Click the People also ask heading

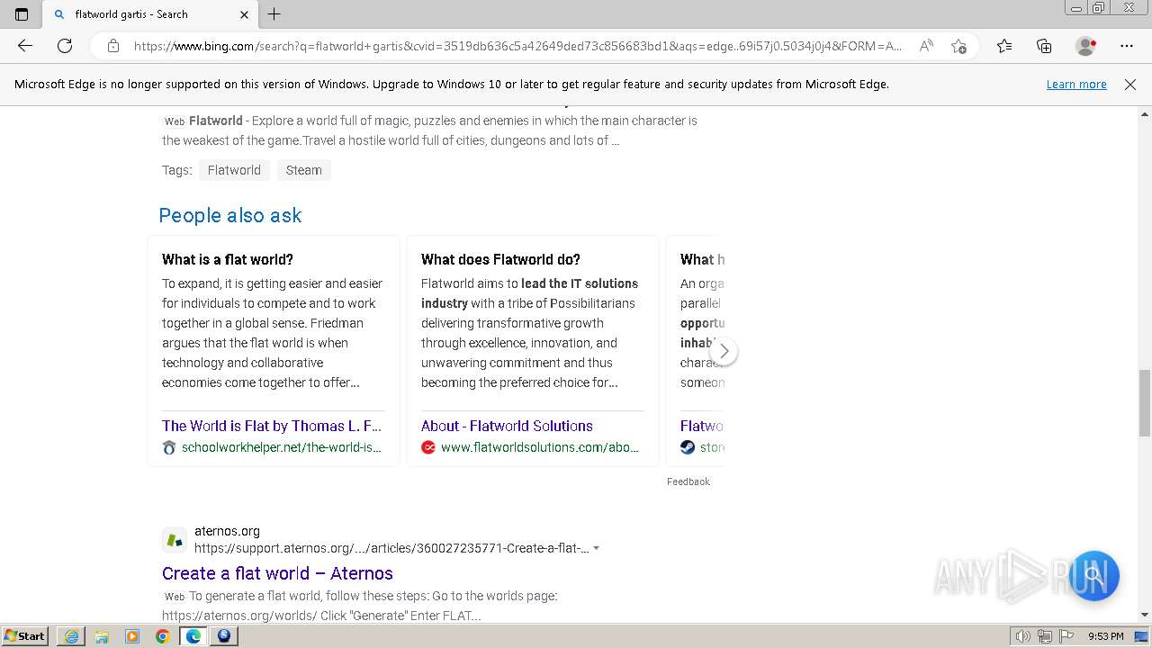[x=230, y=215]
